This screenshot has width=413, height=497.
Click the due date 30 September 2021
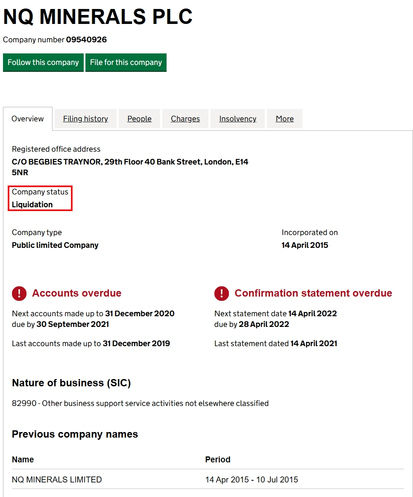(73, 324)
